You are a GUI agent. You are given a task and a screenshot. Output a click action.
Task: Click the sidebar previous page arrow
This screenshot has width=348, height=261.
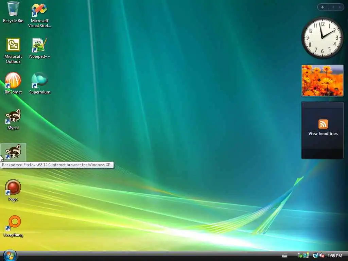(333, 7)
